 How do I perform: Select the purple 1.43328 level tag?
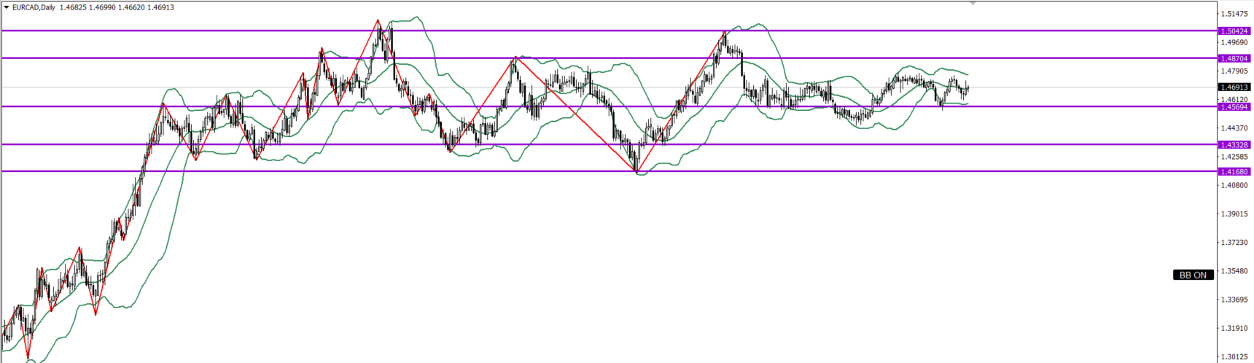click(x=1234, y=145)
